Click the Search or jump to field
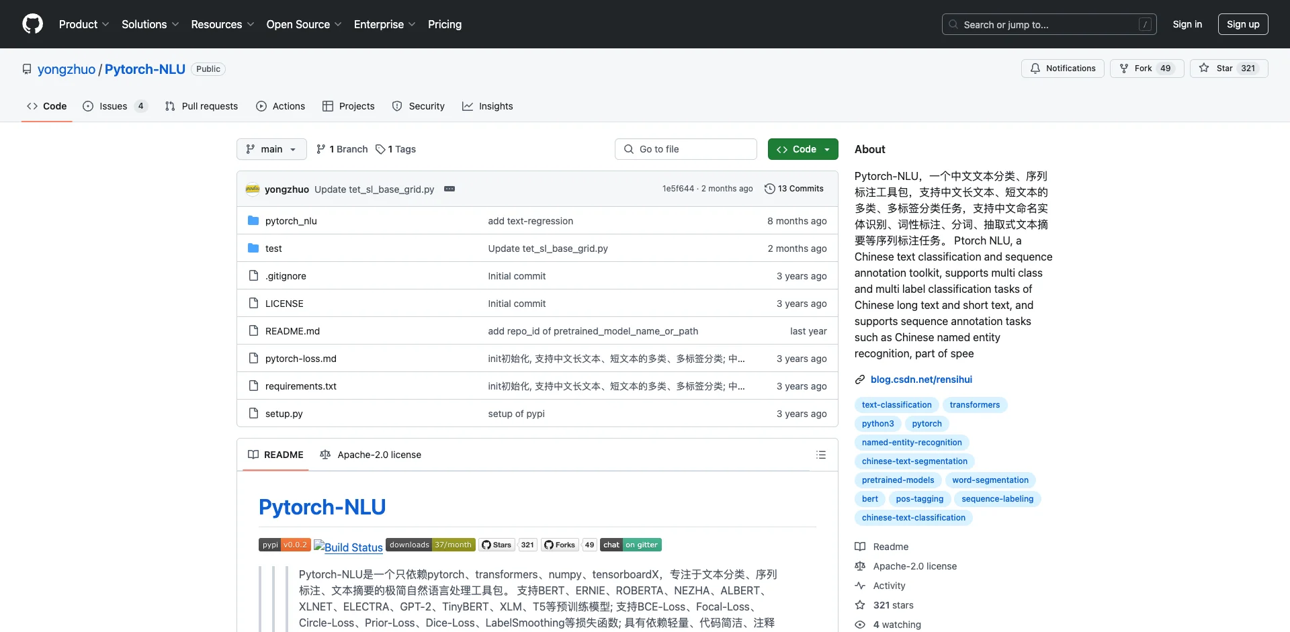Image resolution: width=1290 pixels, height=632 pixels. tap(1049, 24)
